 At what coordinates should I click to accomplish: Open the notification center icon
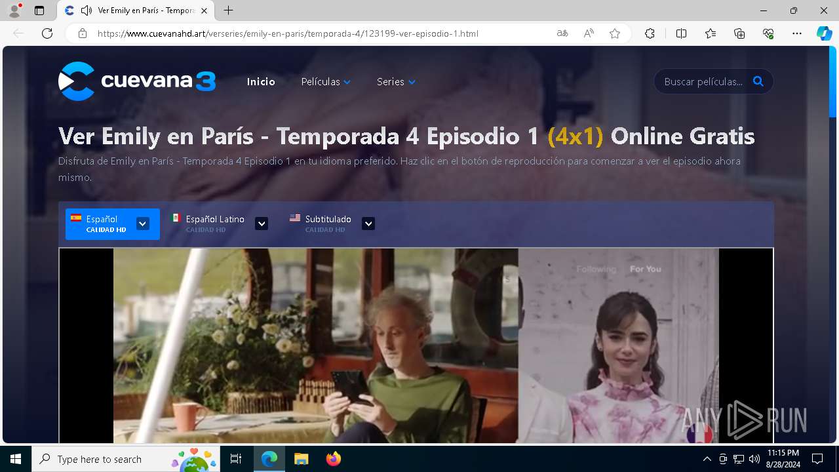tap(817, 459)
